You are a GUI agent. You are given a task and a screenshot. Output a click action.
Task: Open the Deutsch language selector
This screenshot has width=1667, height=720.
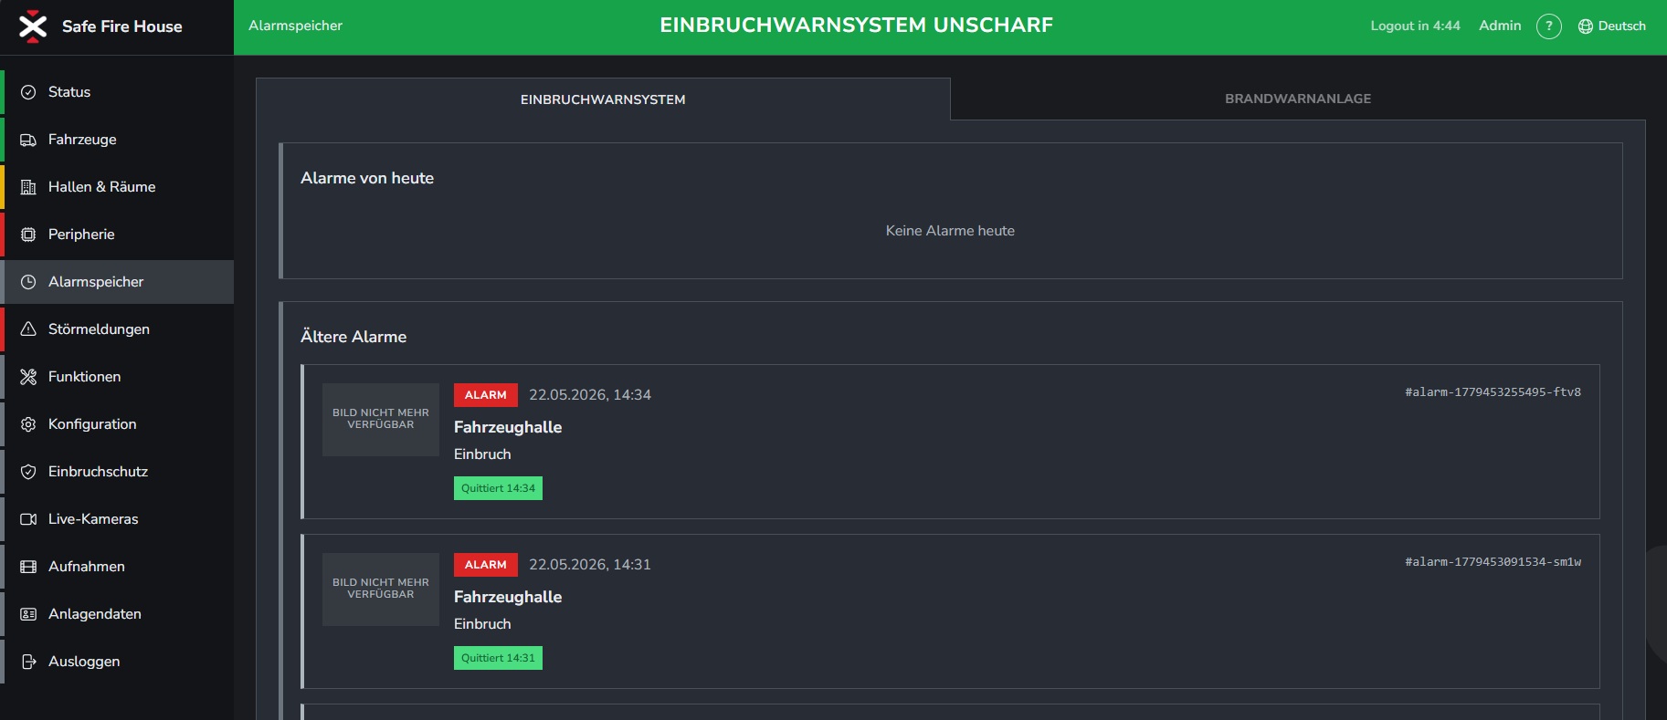click(x=1612, y=26)
